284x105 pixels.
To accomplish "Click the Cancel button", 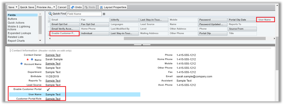I will pyautogui.click(x=62, y=7).
